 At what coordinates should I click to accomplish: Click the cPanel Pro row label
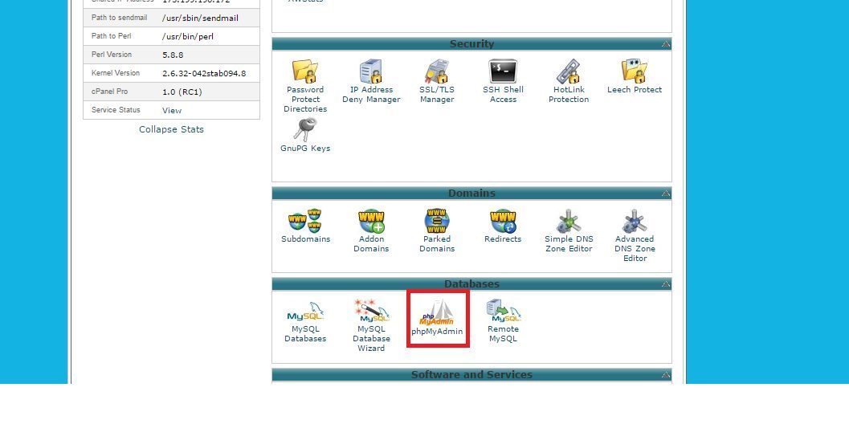coord(109,92)
